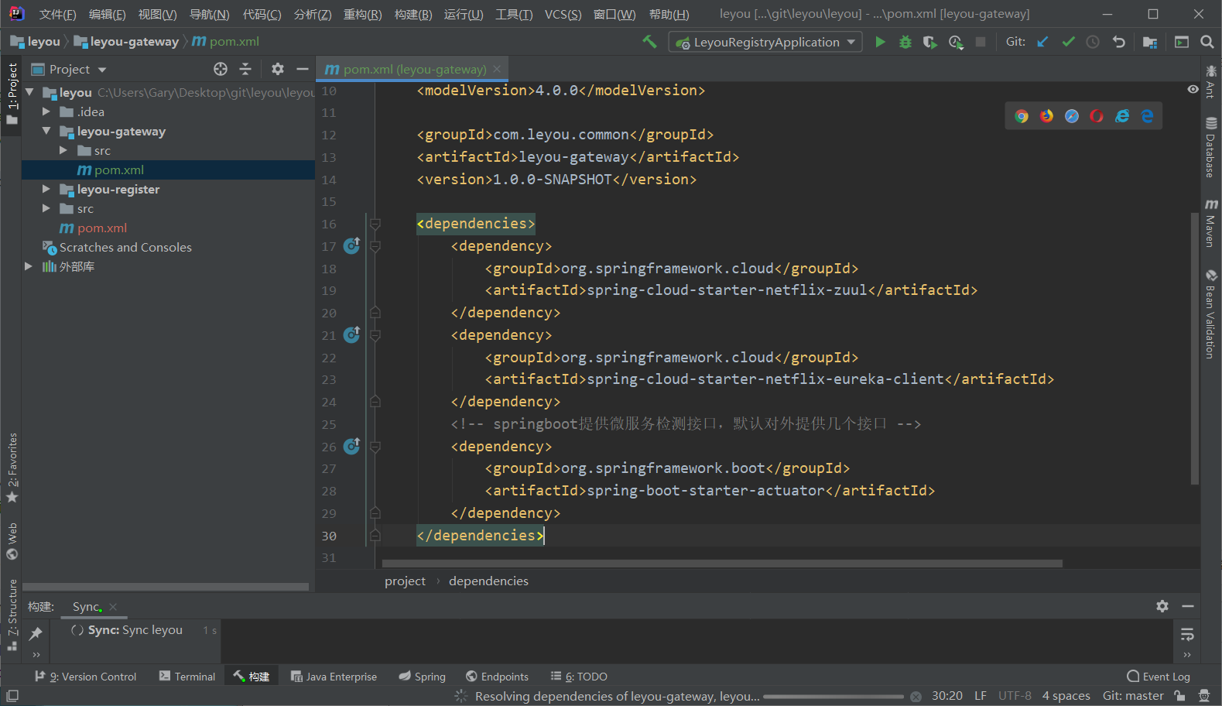Image resolution: width=1222 pixels, height=706 pixels.
Task: Click leyou-gateway breadcrumb in navigation bar
Action: [x=126, y=42]
